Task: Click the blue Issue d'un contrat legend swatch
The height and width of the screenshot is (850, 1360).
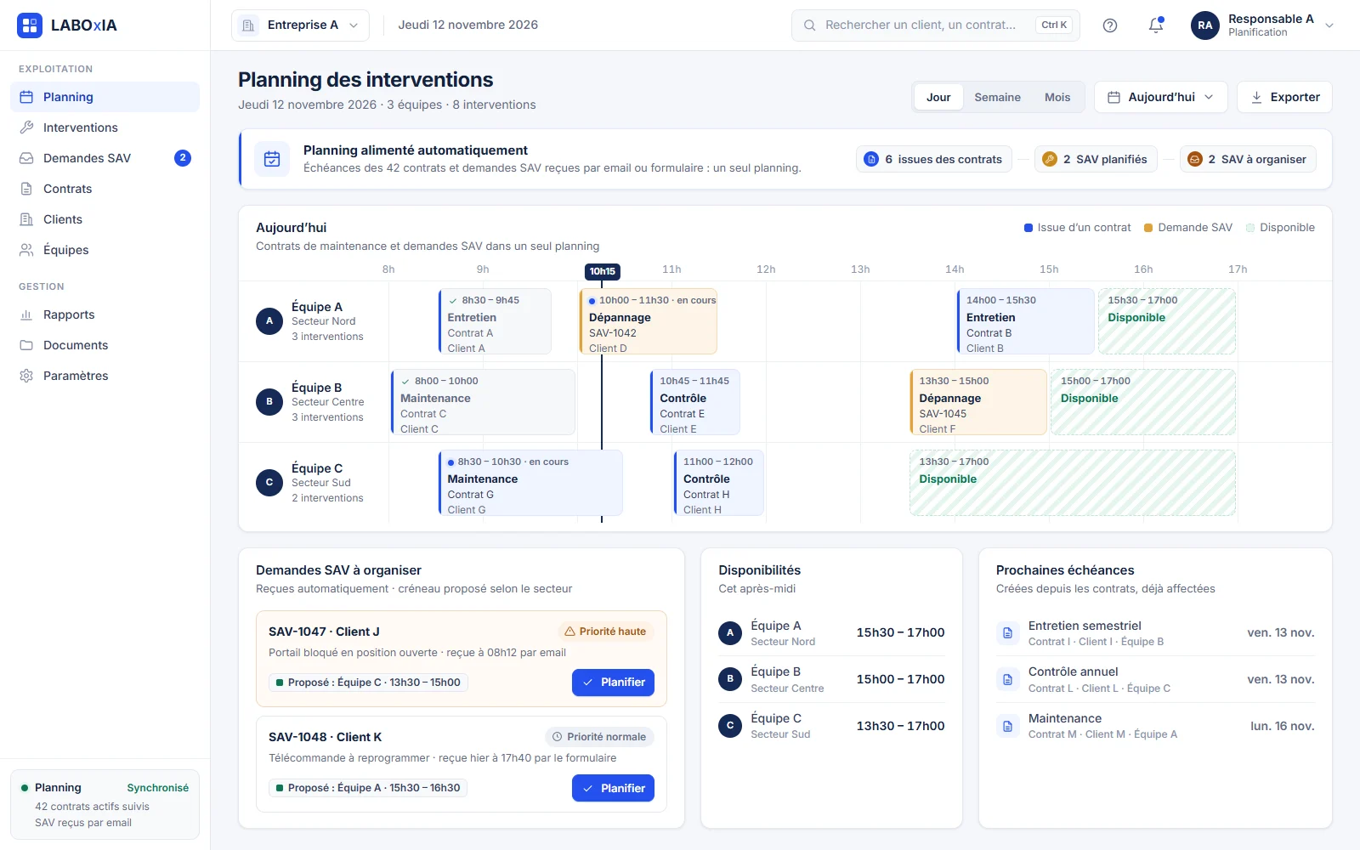Action: tap(1028, 228)
